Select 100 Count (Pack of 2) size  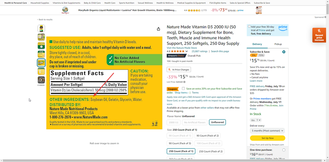(x=208, y=144)
